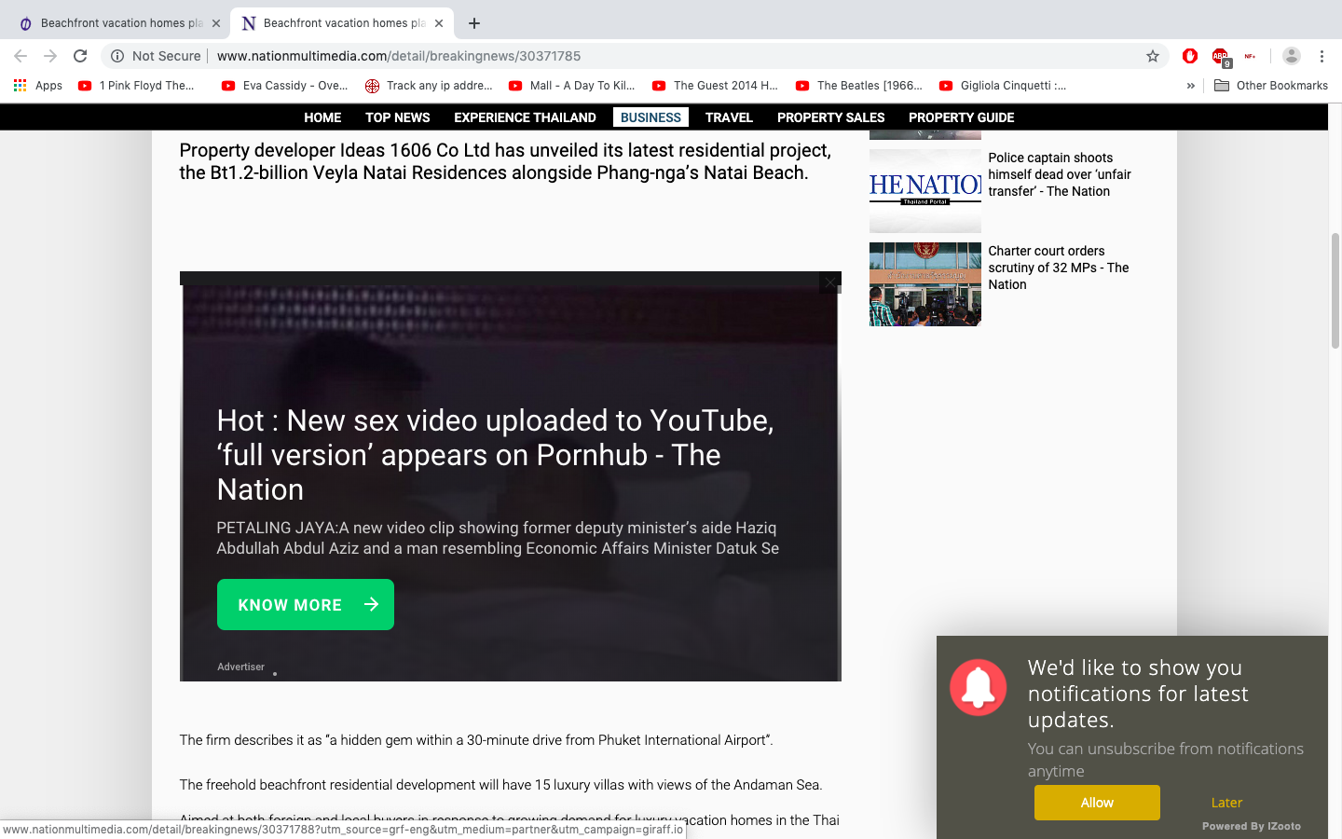Image resolution: width=1342 pixels, height=839 pixels.
Task: Click the Powered By iZooto text
Action: (x=1252, y=826)
